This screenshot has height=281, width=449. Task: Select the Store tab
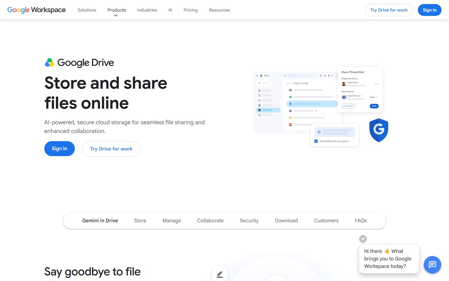point(140,221)
